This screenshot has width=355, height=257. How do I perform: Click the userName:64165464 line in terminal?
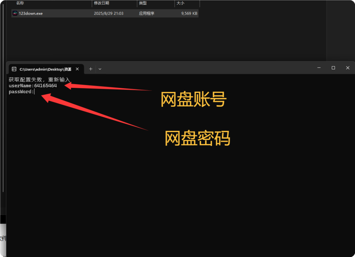click(x=33, y=86)
